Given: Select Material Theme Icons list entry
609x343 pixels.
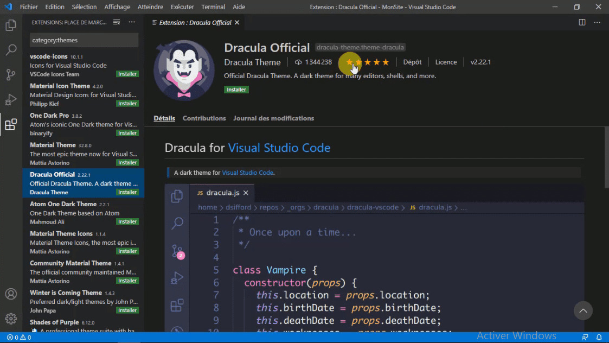Looking at the screenshot, I should tap(84, 242).
